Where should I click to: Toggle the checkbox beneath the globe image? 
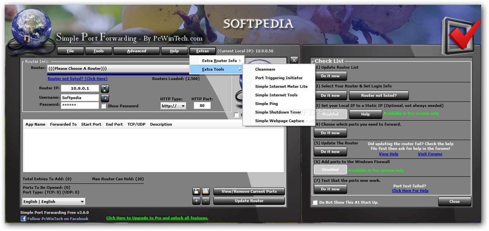(236, 115)
